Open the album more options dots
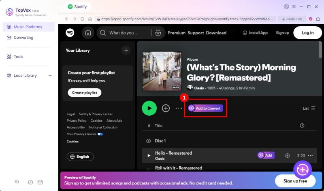 [x=179, y=108]
